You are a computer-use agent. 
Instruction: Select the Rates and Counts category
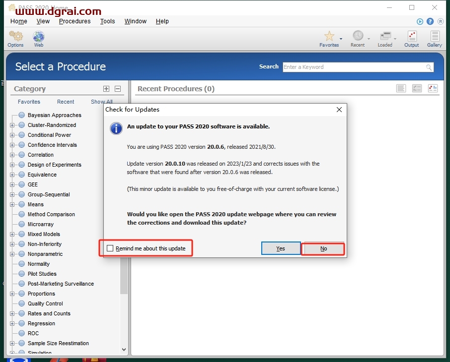(49, 313)
